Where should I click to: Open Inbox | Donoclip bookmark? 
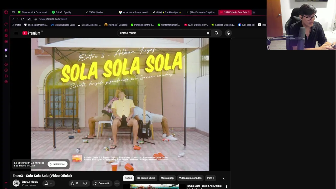click(x=116, y=25)
